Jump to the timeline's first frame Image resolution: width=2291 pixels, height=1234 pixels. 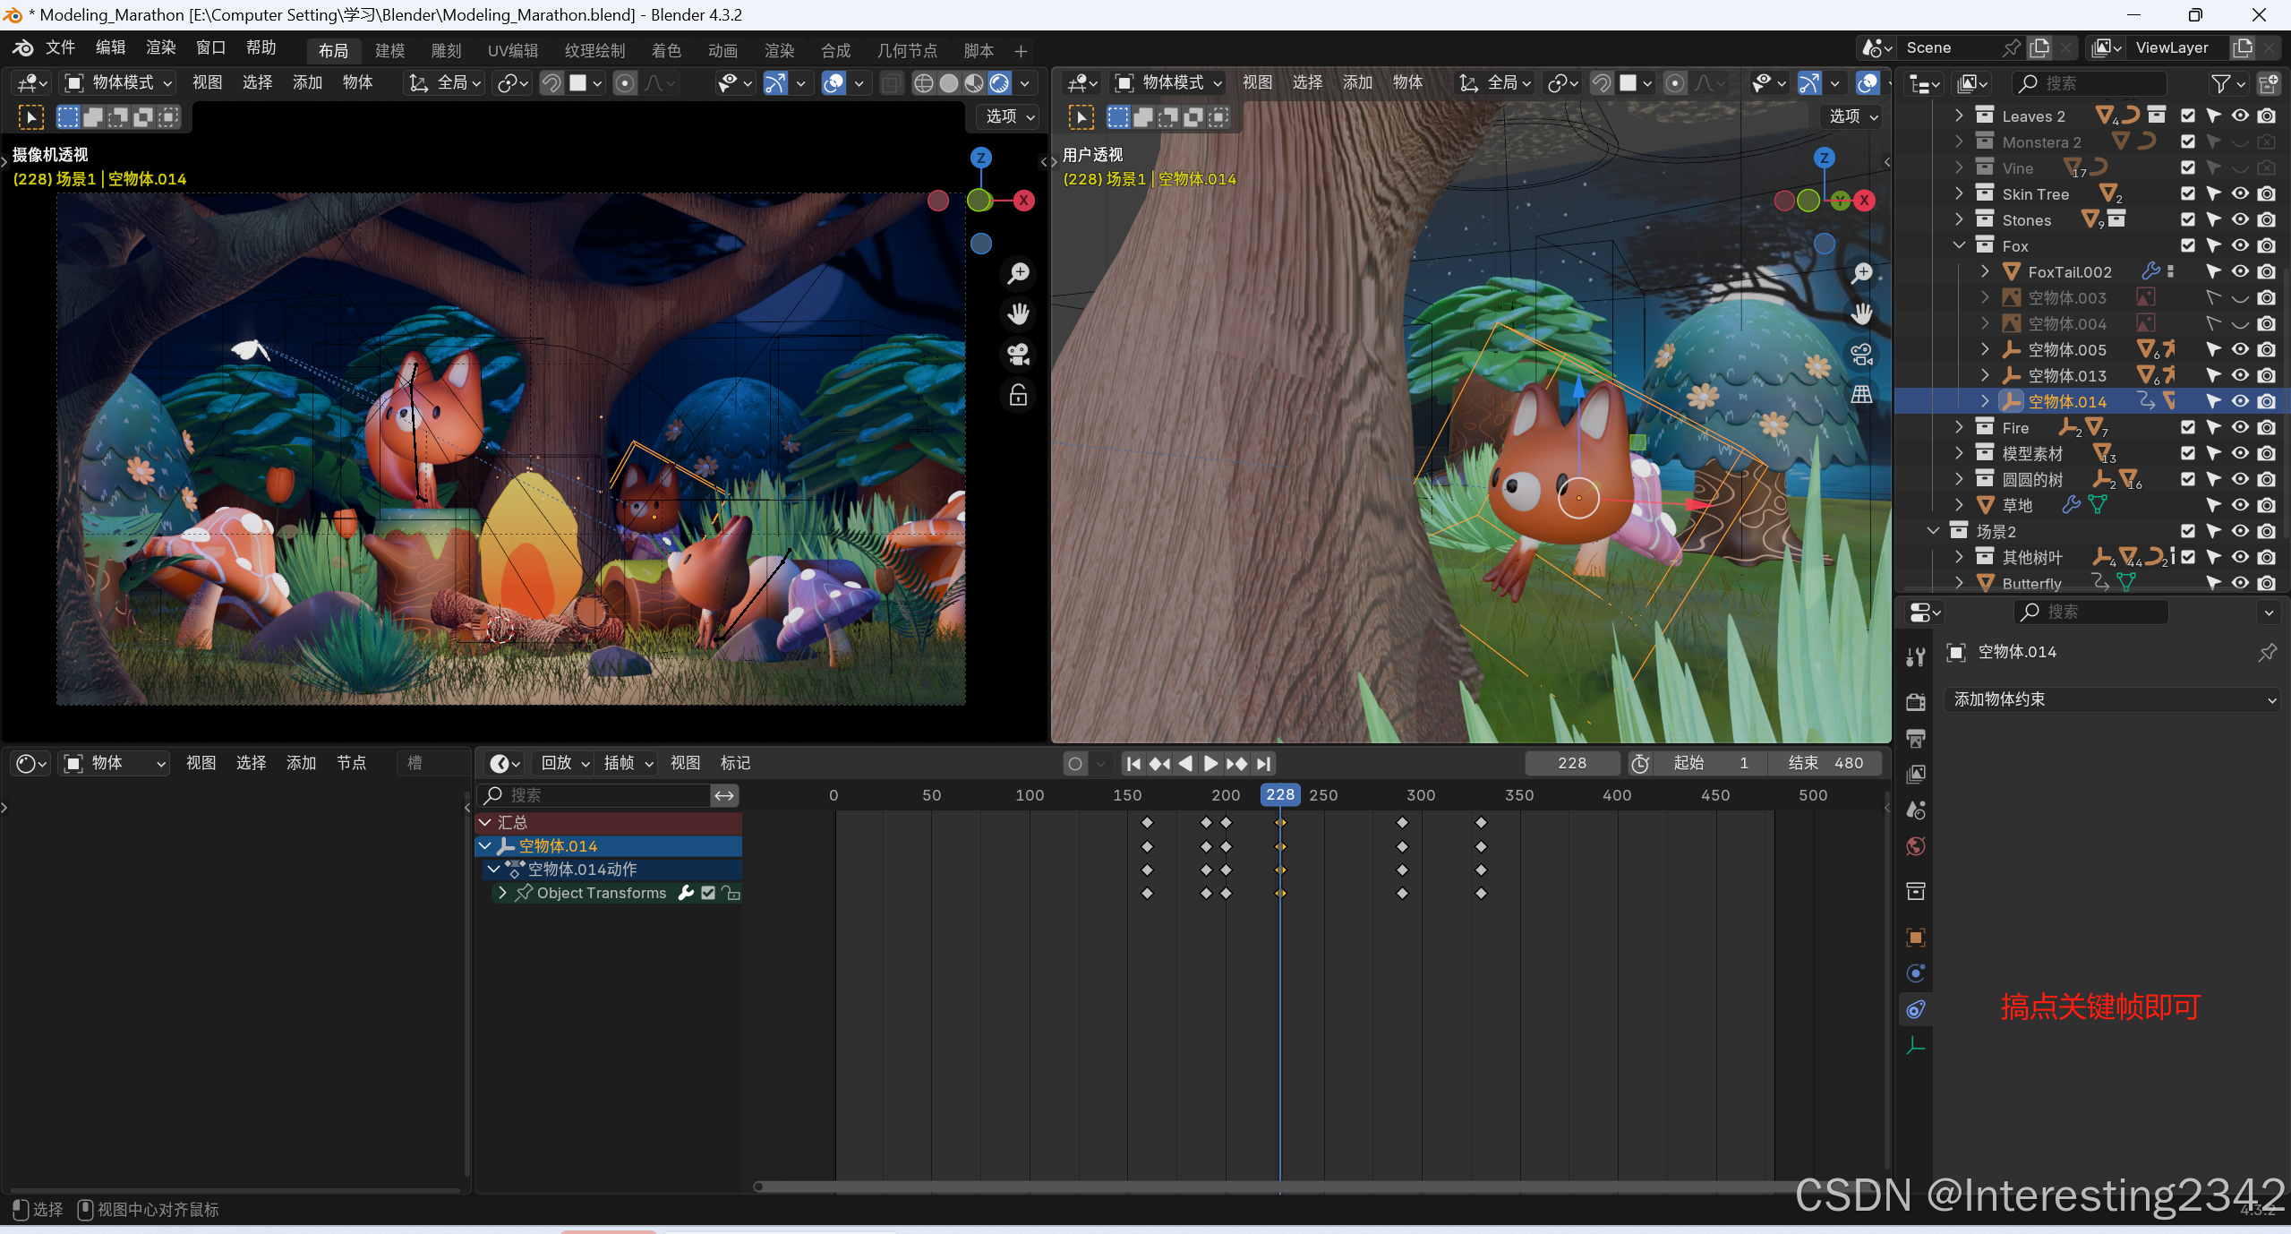[1133, 763]
